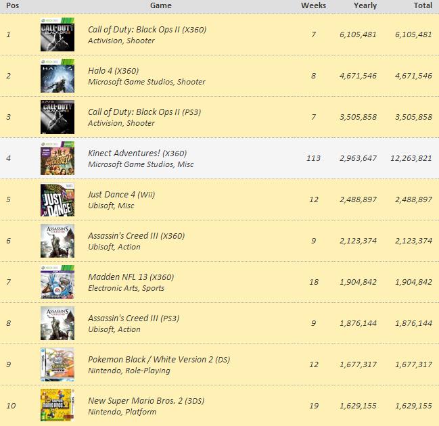Select the weeks value 19 for New Super Mario Bros. 2
Viewport: 439px width, 426px height.
[314, 406]
